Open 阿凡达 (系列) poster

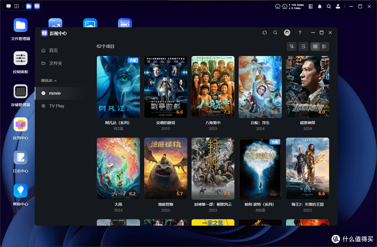coord(118,87)
